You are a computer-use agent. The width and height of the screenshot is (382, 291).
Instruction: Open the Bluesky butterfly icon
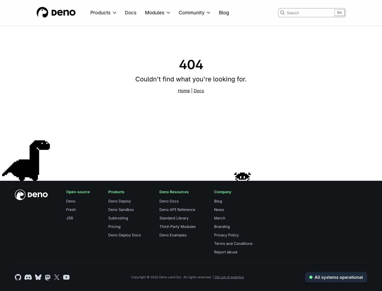(38, 277)
